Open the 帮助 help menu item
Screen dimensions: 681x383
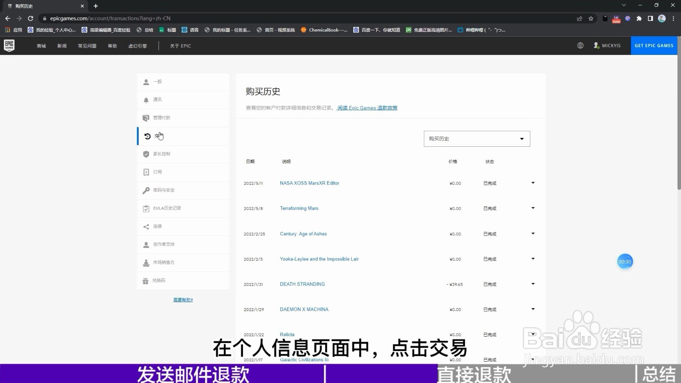[x=112, y=46]
